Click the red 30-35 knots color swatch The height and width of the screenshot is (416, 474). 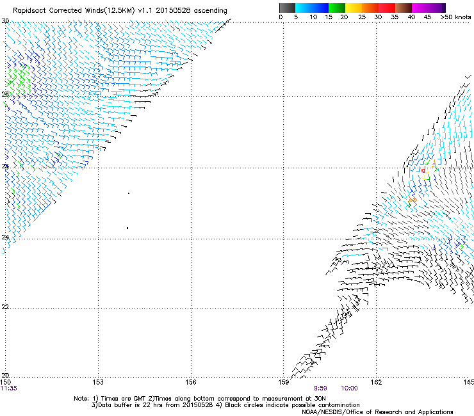click(x=387, y=8)
